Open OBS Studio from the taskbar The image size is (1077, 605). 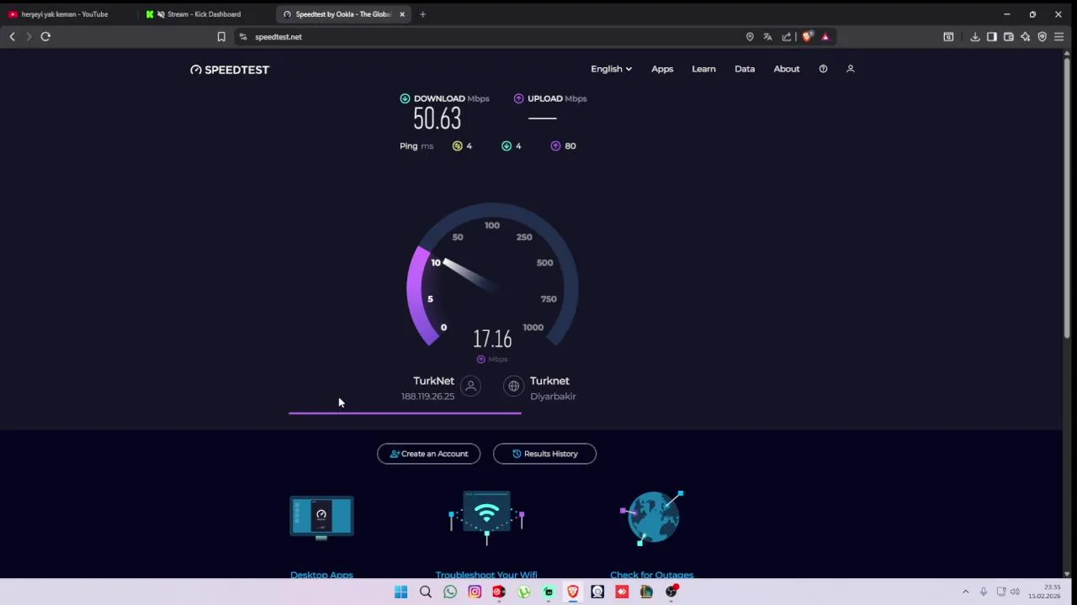pyautogui.click(x=671, y=592)
